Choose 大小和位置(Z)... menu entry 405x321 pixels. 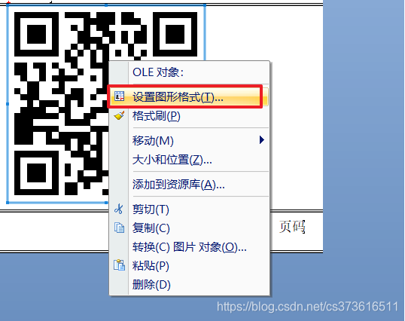click(x=189, y=160)
